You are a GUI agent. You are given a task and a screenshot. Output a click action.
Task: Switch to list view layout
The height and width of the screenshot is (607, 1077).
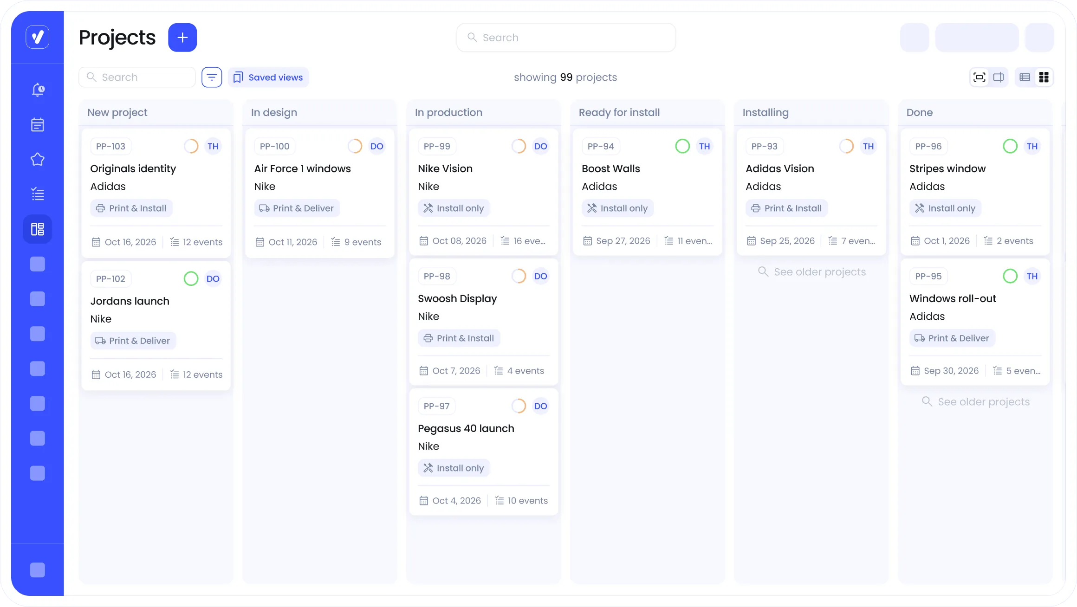pyautogui.click(x=1025, y=77)
